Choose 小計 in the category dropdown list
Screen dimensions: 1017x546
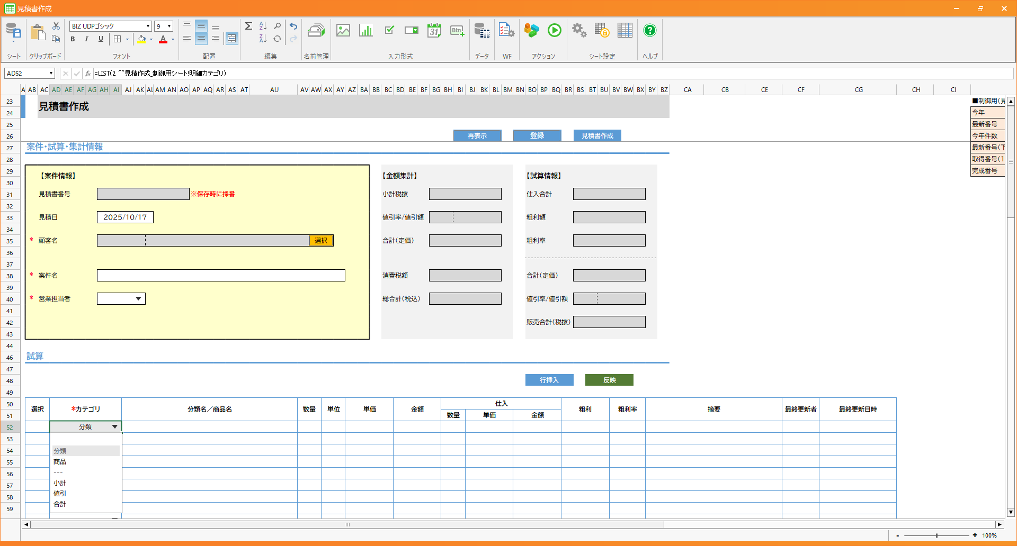[x=60, y=483]
